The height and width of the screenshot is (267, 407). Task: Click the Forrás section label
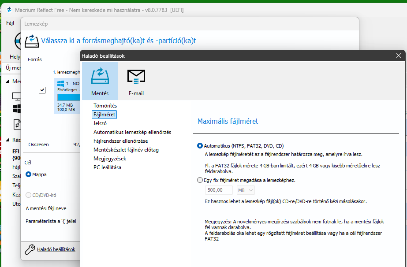pos(35,59)
